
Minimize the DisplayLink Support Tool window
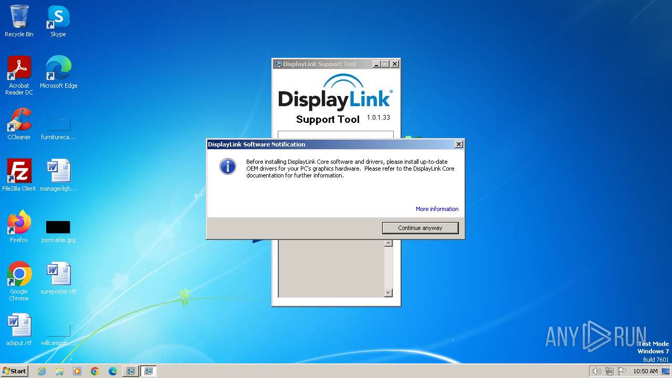[376, 64]
